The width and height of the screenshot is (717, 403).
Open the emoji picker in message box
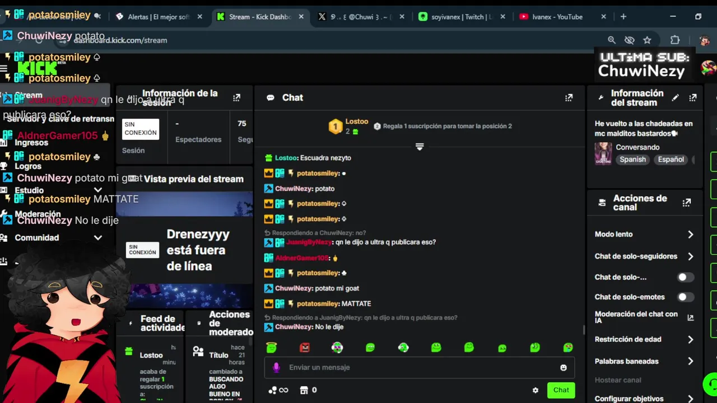(x=564, y=368)
